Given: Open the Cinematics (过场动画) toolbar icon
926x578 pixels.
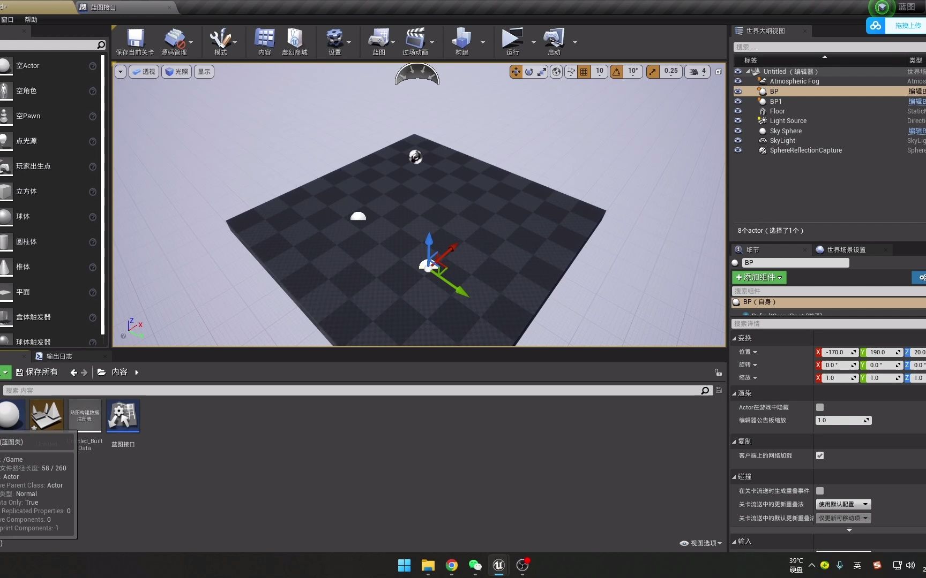Looking at the screenshot, I should tap(415, 42).
